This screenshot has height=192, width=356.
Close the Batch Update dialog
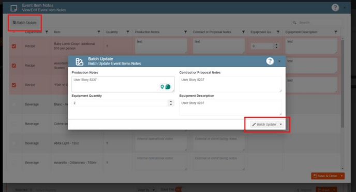(x=279, y=61)
